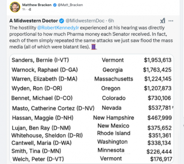The height and width of the screenshot is (164, 184).
Task: Click the A Midwestern Doctor display name
Action: [x=33, y=21]
